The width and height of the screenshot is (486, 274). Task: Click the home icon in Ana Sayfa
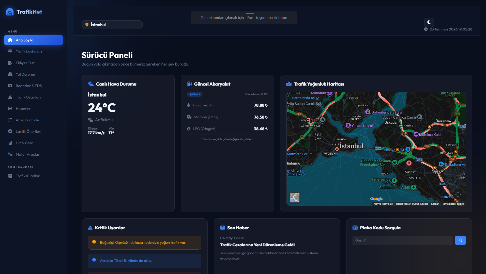[10, 40]
